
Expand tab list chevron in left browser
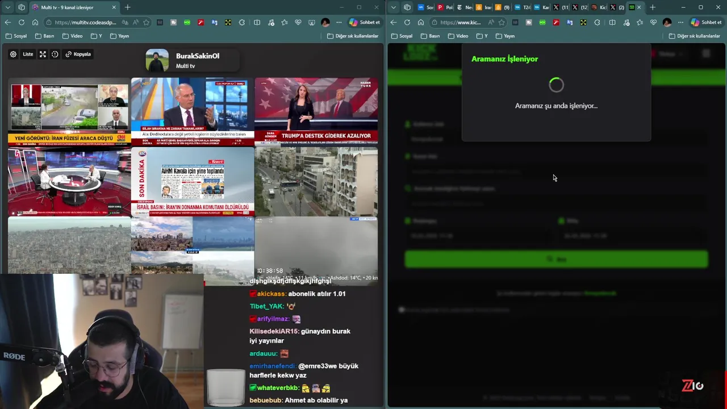click(8, 7)
